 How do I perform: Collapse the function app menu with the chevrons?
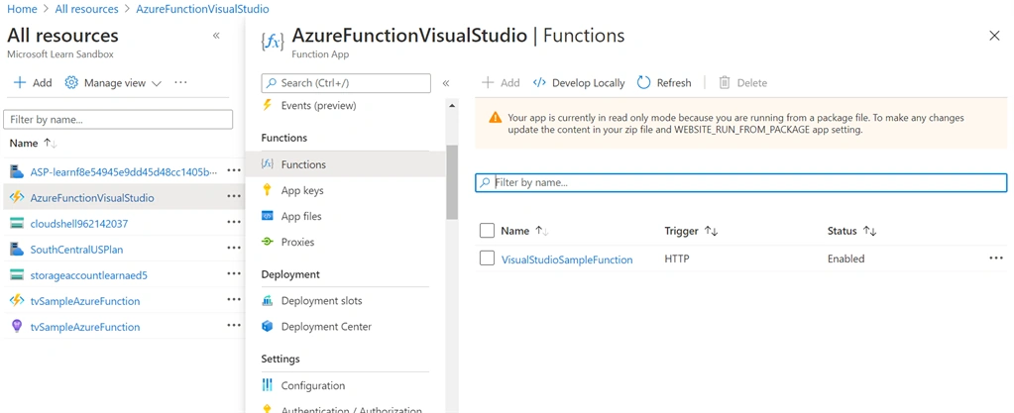tap(446, 83)
